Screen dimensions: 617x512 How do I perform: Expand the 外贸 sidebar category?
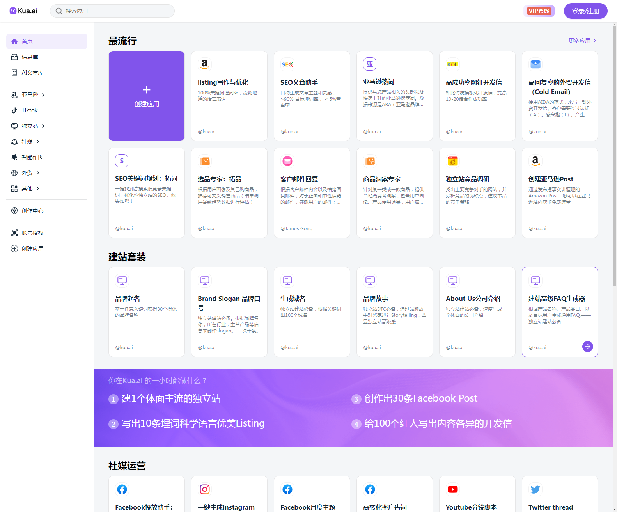click(x=38, y=173)
